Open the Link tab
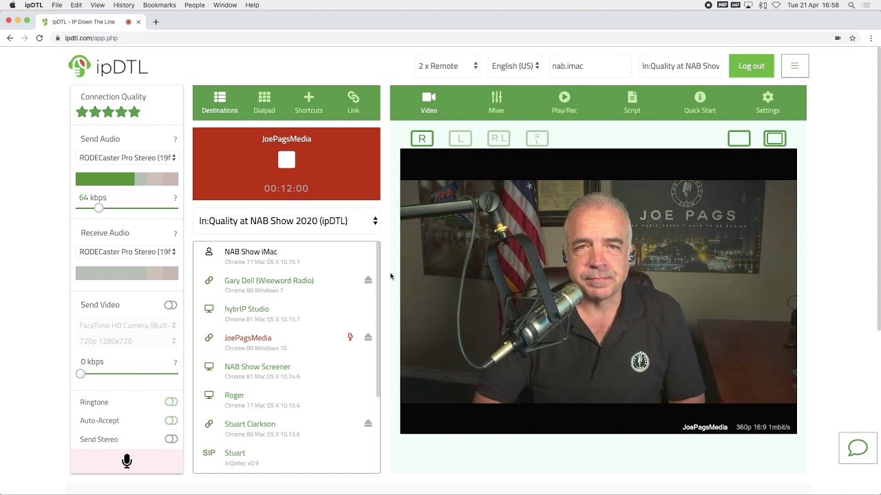This screenshot has height=495, width=881. (x=353, y=102)
